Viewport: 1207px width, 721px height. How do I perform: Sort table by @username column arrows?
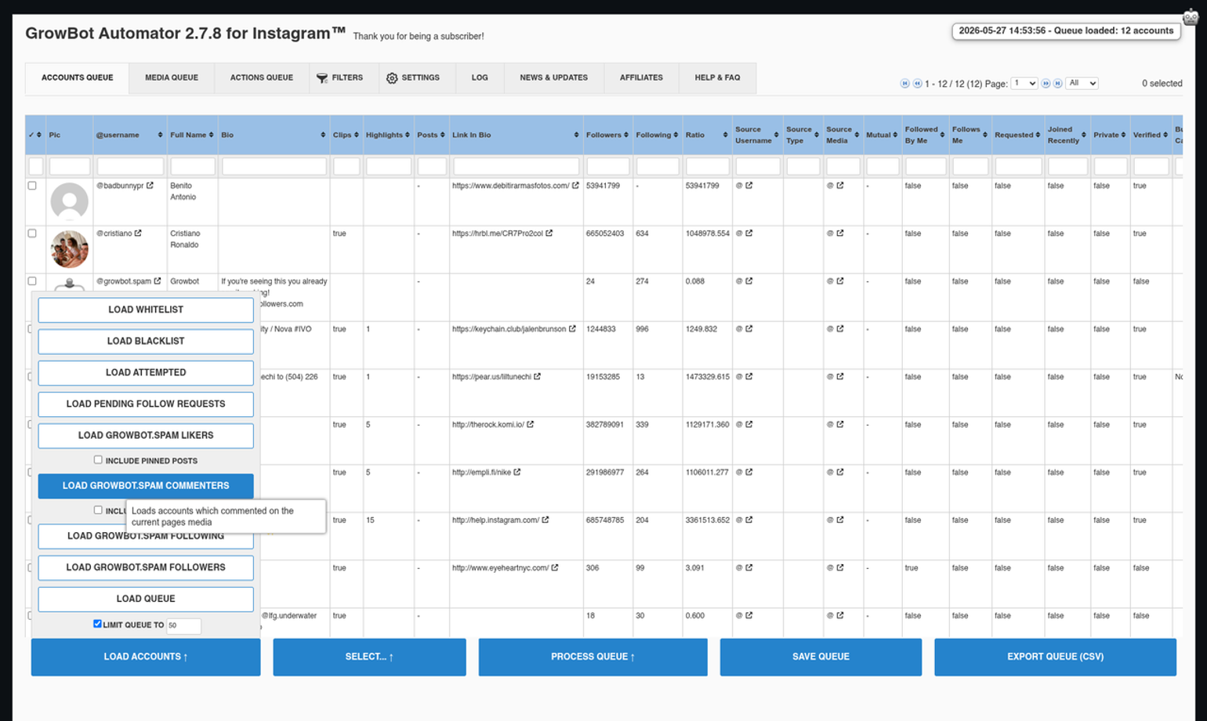tap(161, 135)
